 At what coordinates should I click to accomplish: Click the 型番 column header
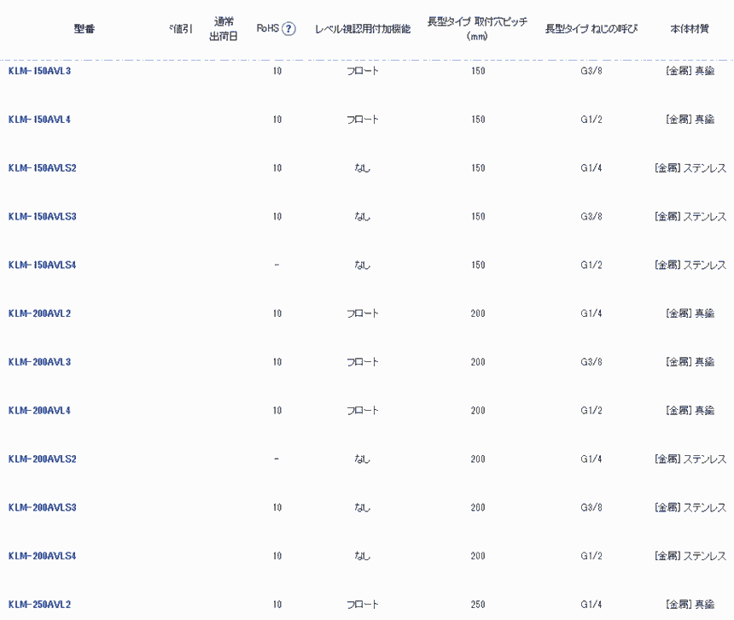click(84, 29)
